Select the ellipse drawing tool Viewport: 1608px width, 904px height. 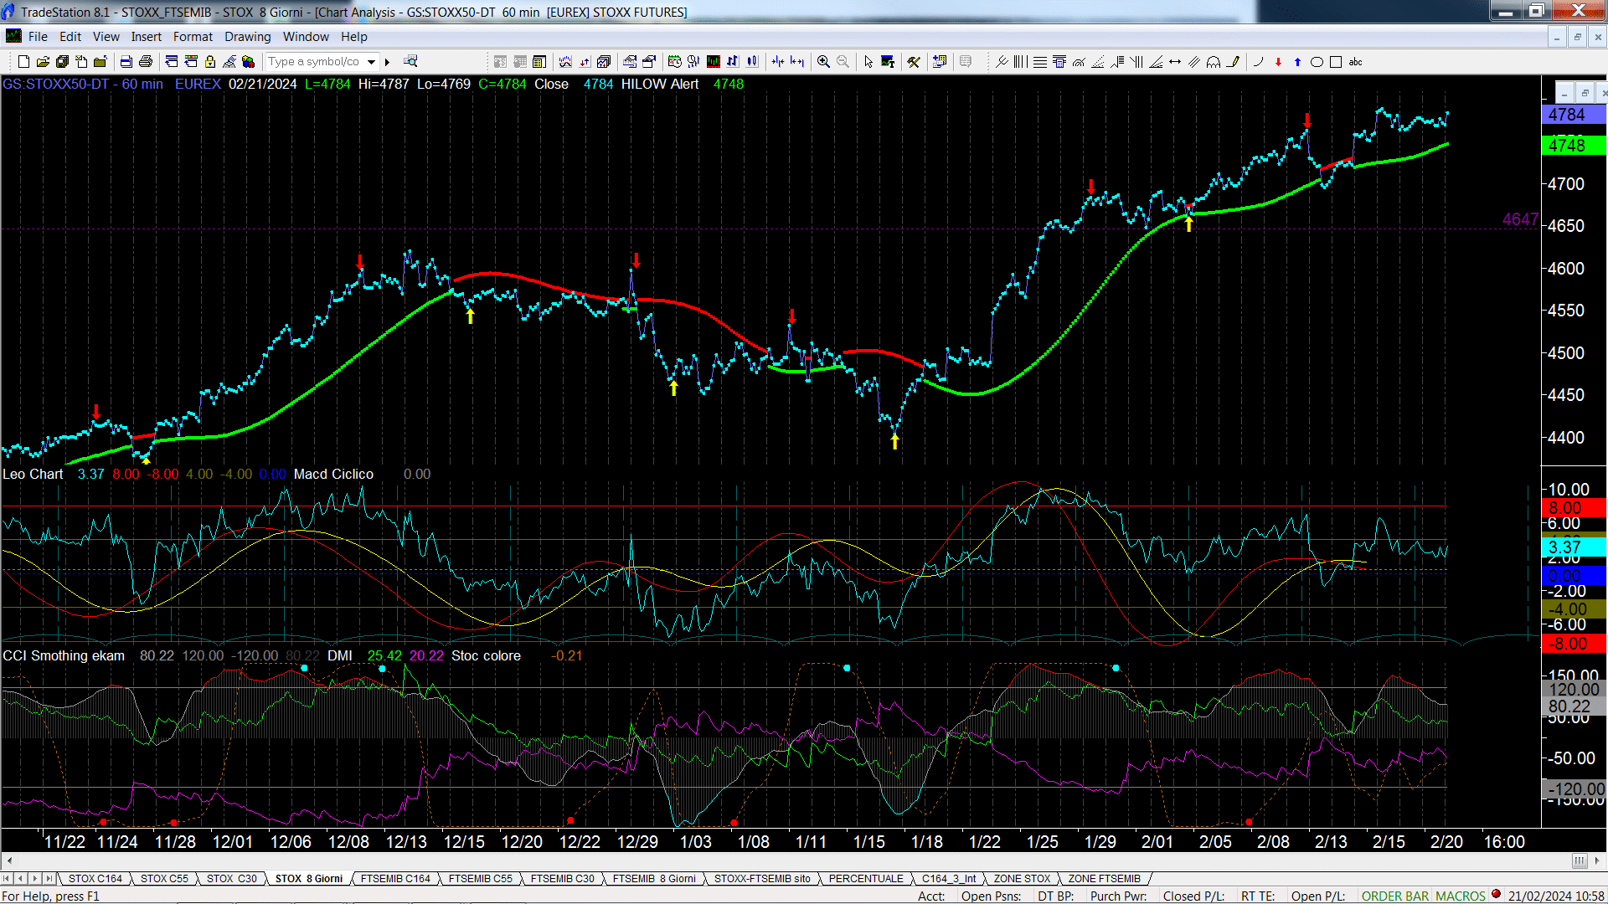coord(1317,62)
